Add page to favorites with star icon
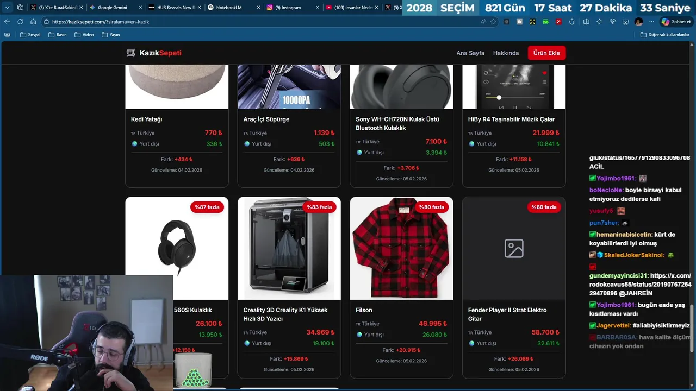Screen dimensions: 696x391 pyautogui.click(x=493, y=22)
